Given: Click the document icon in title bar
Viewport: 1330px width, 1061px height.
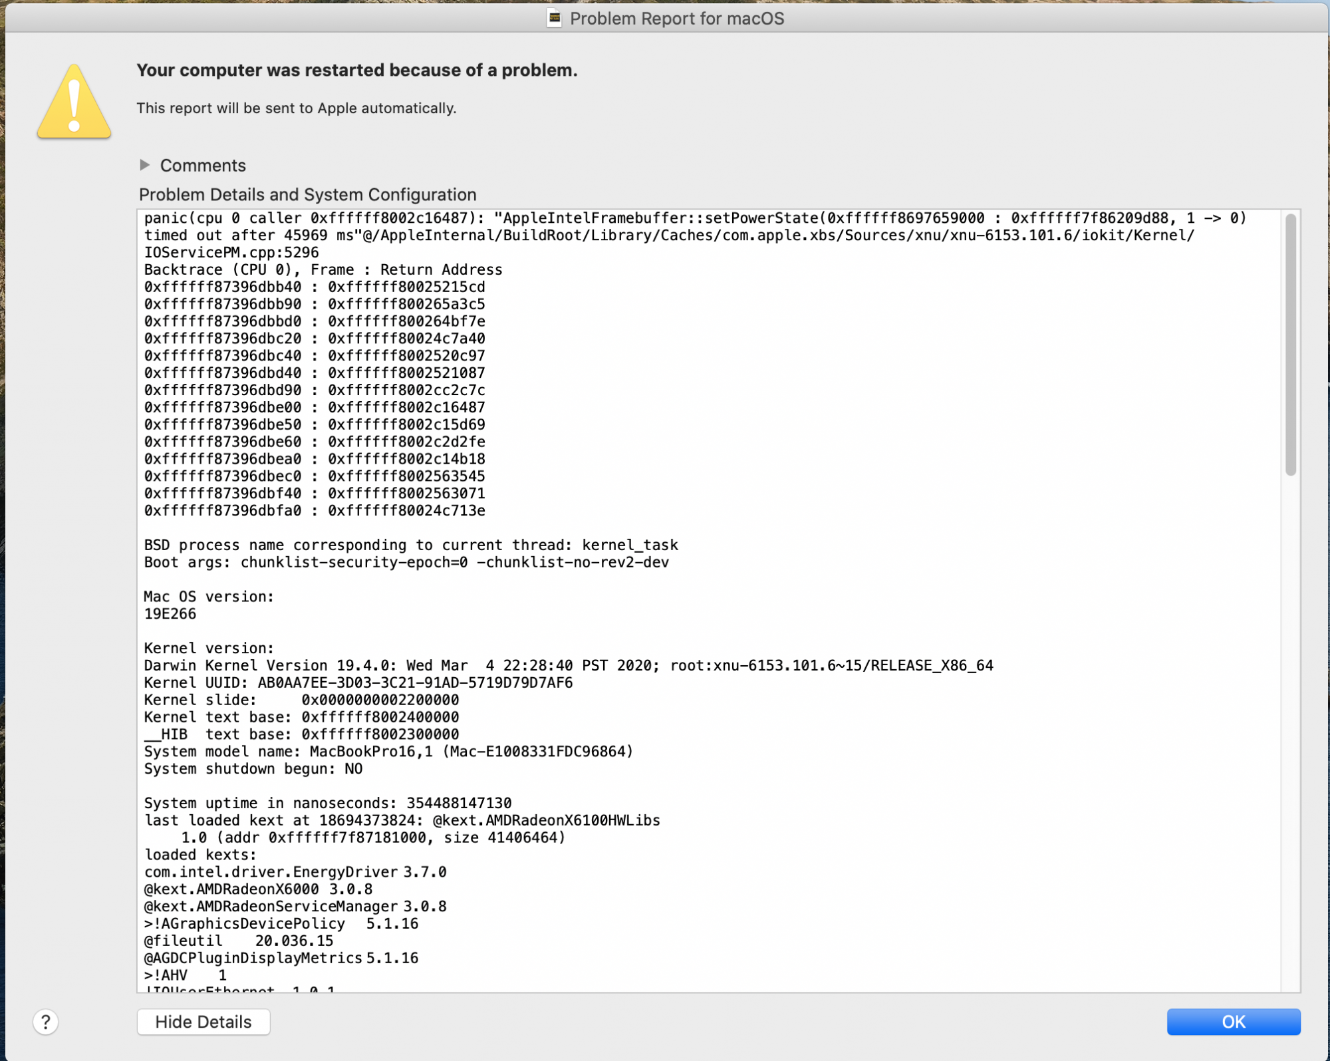Looking at the screenshot, I should [x=554, y=18].
